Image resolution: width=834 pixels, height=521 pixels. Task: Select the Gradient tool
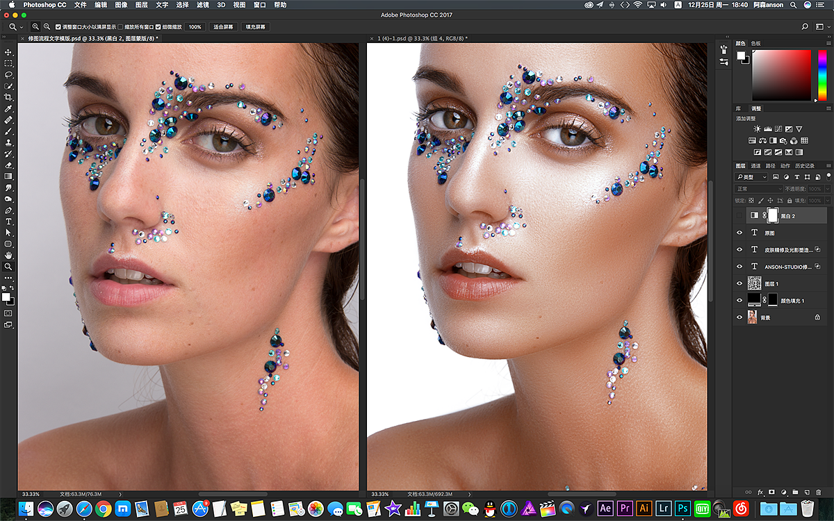pos(8,176)
